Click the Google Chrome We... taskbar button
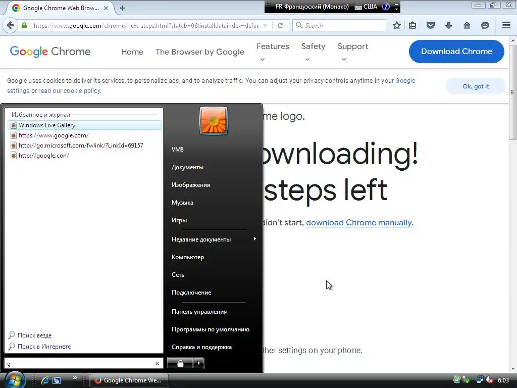Image resolution: width=517 pixels, height=388 pixels. pyautogui.click(x=129, y=380)
